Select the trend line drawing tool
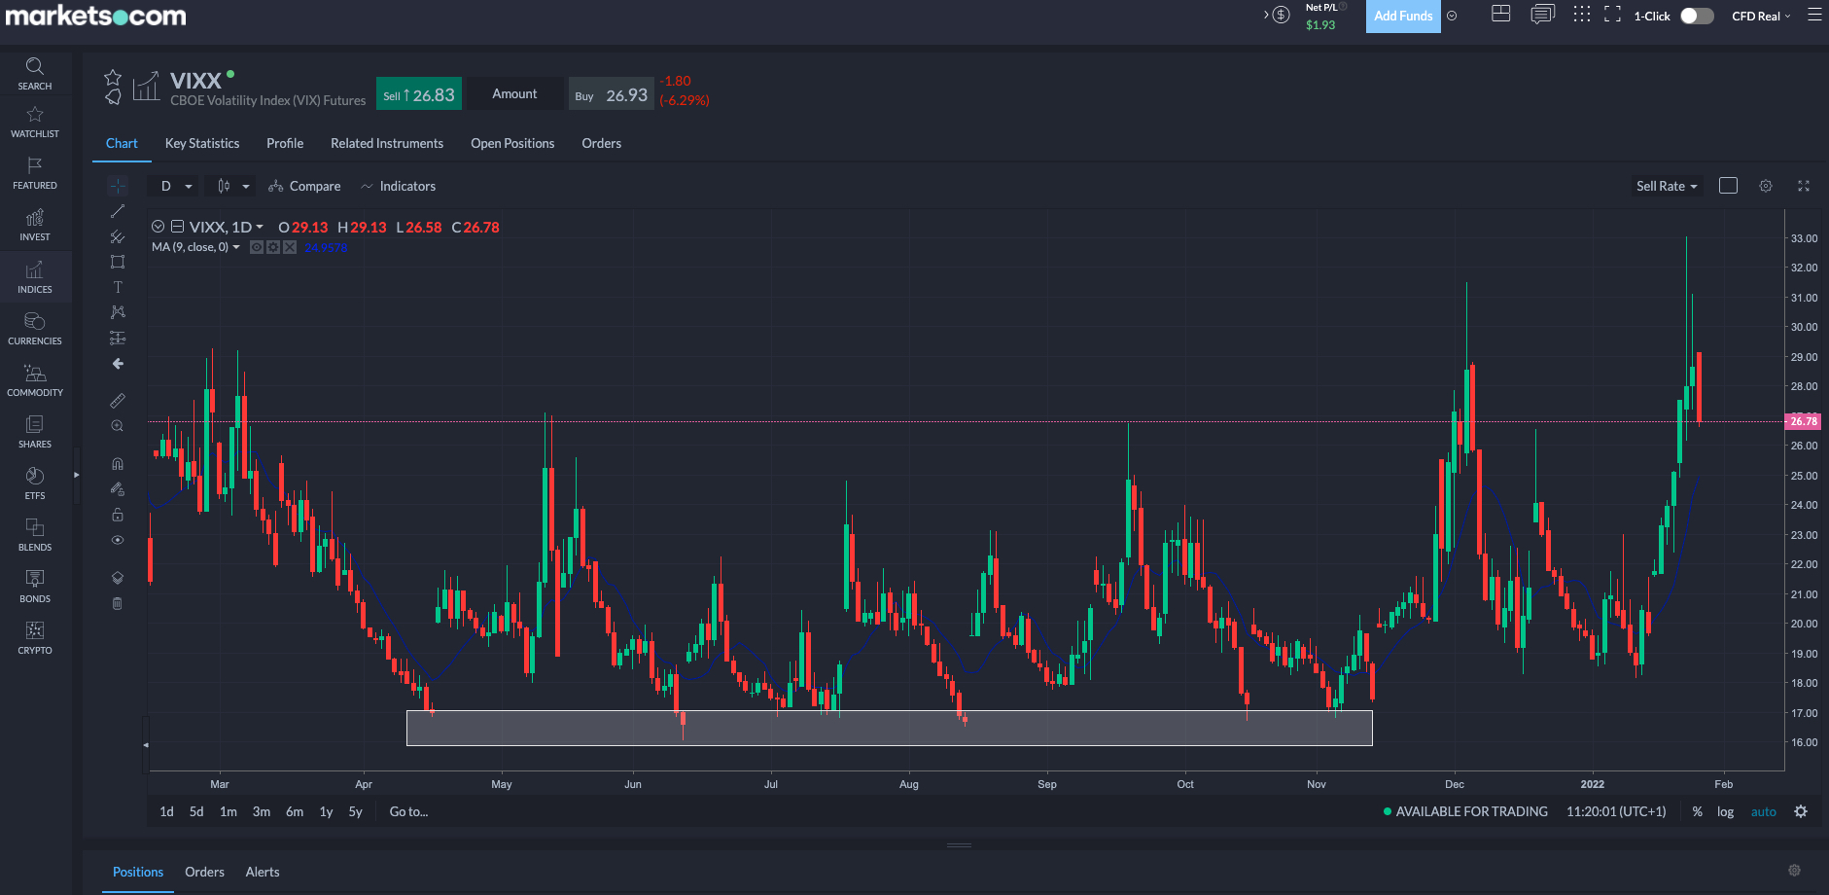Image resolution: width=1829 pixels, height=895 pixels. pyautogui.click(x=118, y=211)
